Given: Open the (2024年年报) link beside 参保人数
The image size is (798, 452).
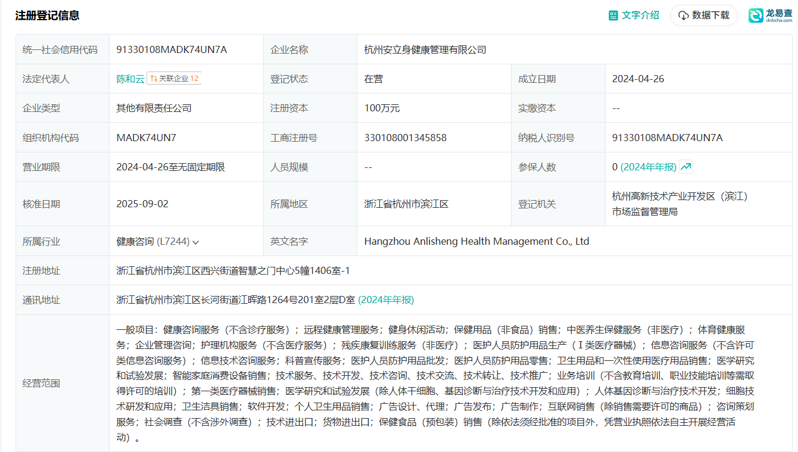Looking at the screenshot, I should pyautogui.click(x=649, y=167).
